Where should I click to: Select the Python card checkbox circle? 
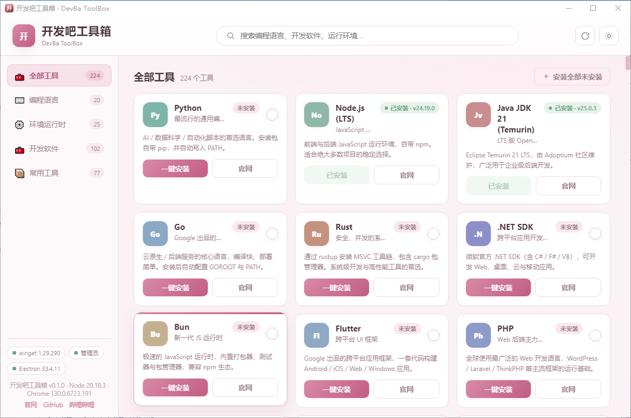[x=272, y=115]
